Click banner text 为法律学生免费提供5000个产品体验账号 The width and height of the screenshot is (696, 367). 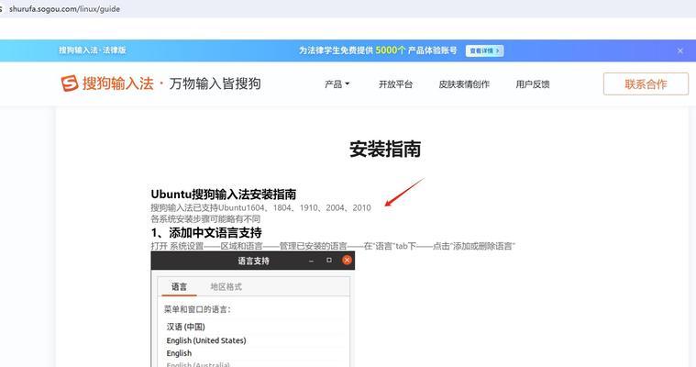point(378,50)
